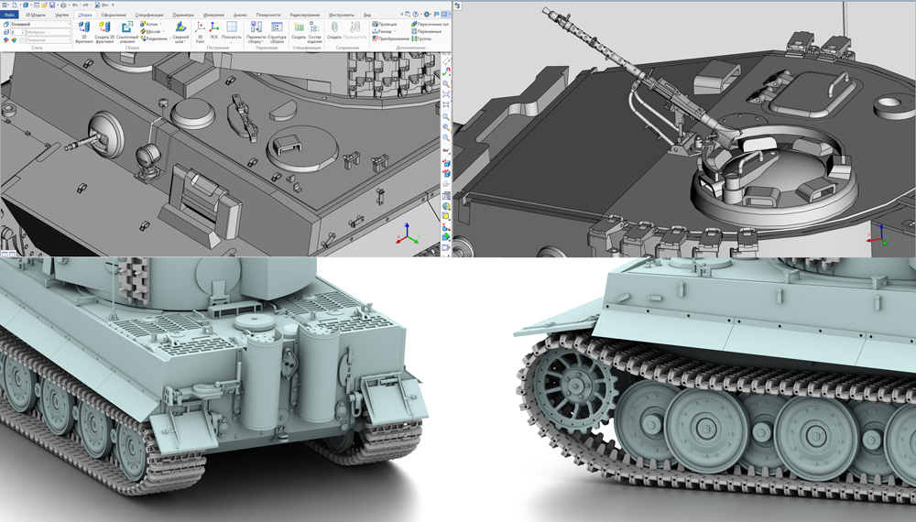
Task: Click the yellow box icon in view toolbar
Action: tap(446, 218)
